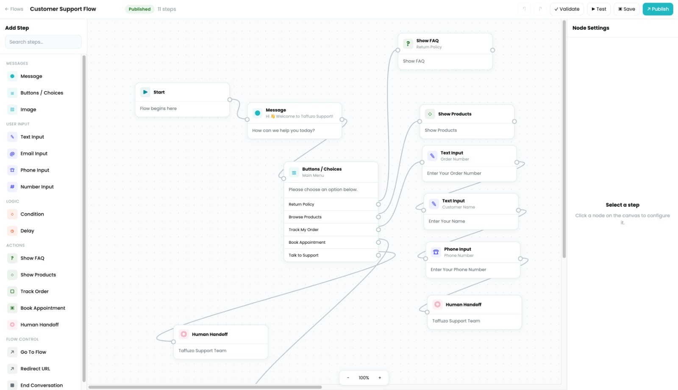Screen dimensions: 678x390
Task: Go back to Flows list
Action: pos(14,9)
